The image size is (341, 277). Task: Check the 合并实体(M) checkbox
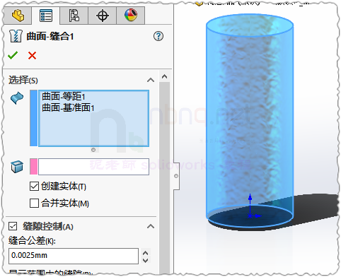[34, 203]
